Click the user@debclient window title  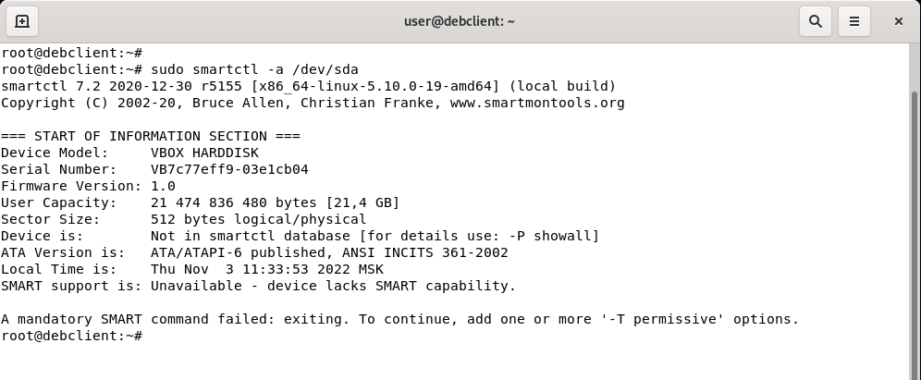460,20
